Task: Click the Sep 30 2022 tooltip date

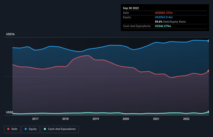Action: (131, 8)
